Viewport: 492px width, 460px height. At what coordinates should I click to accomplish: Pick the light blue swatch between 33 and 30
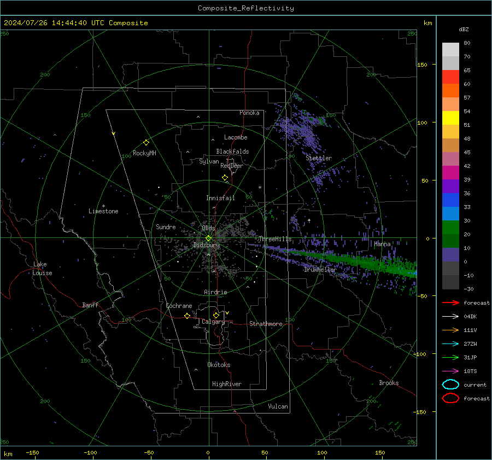(x=450, y=213)
